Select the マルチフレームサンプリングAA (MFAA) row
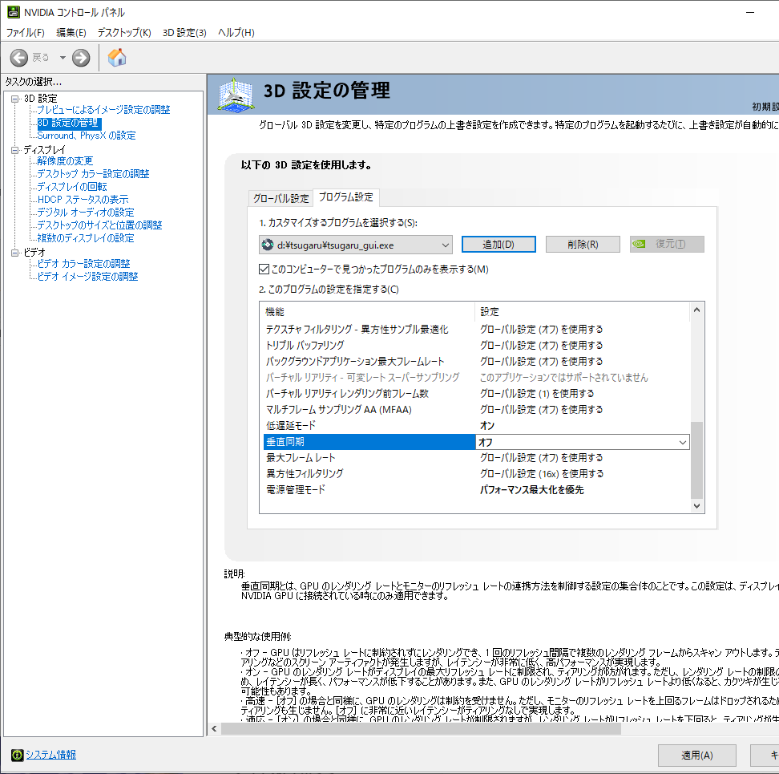779x774 pixels. coord(475,410)
